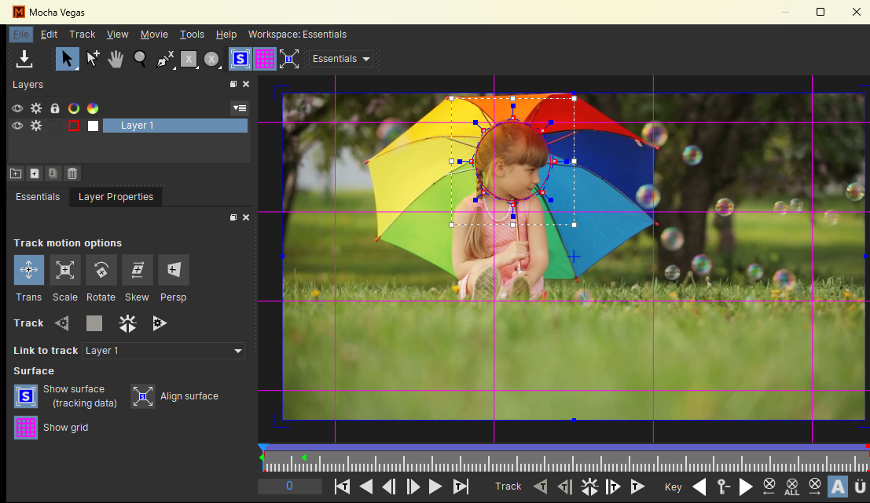Viewport: 870px width, 503px height.
Task: Open the Link to track dropdown
Action: pyautogui.click(x=163, y=351)
